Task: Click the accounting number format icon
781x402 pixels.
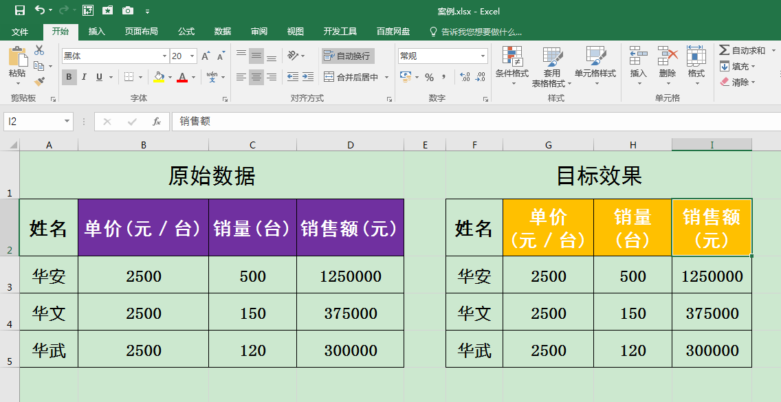Action: click(406, 77)
